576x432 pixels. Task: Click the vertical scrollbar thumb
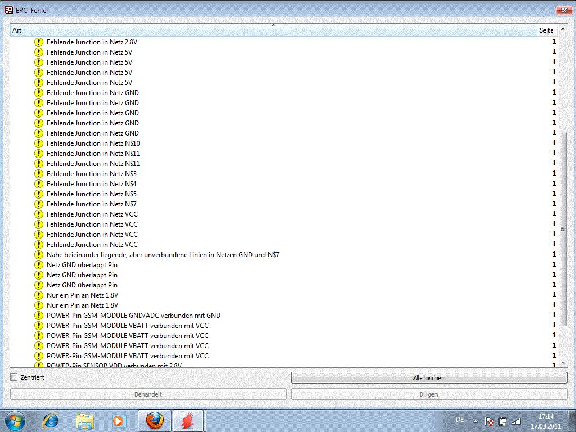(562, 228)
